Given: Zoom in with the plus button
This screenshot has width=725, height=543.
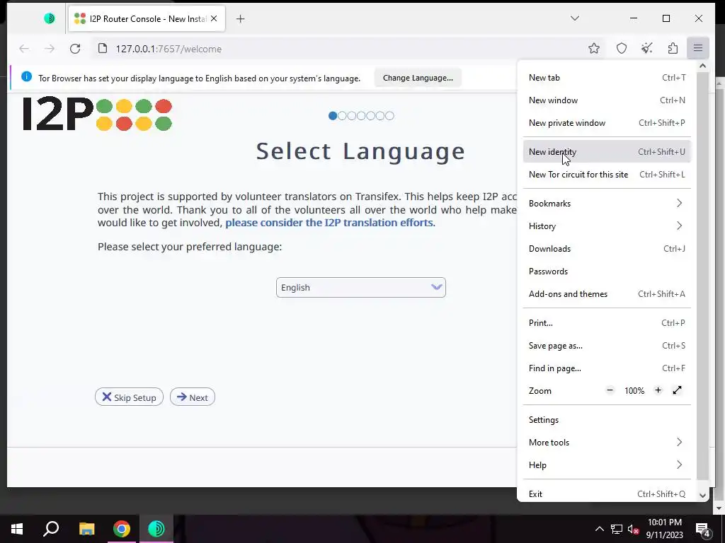Looking at the screenshot, I should (658, 390).
